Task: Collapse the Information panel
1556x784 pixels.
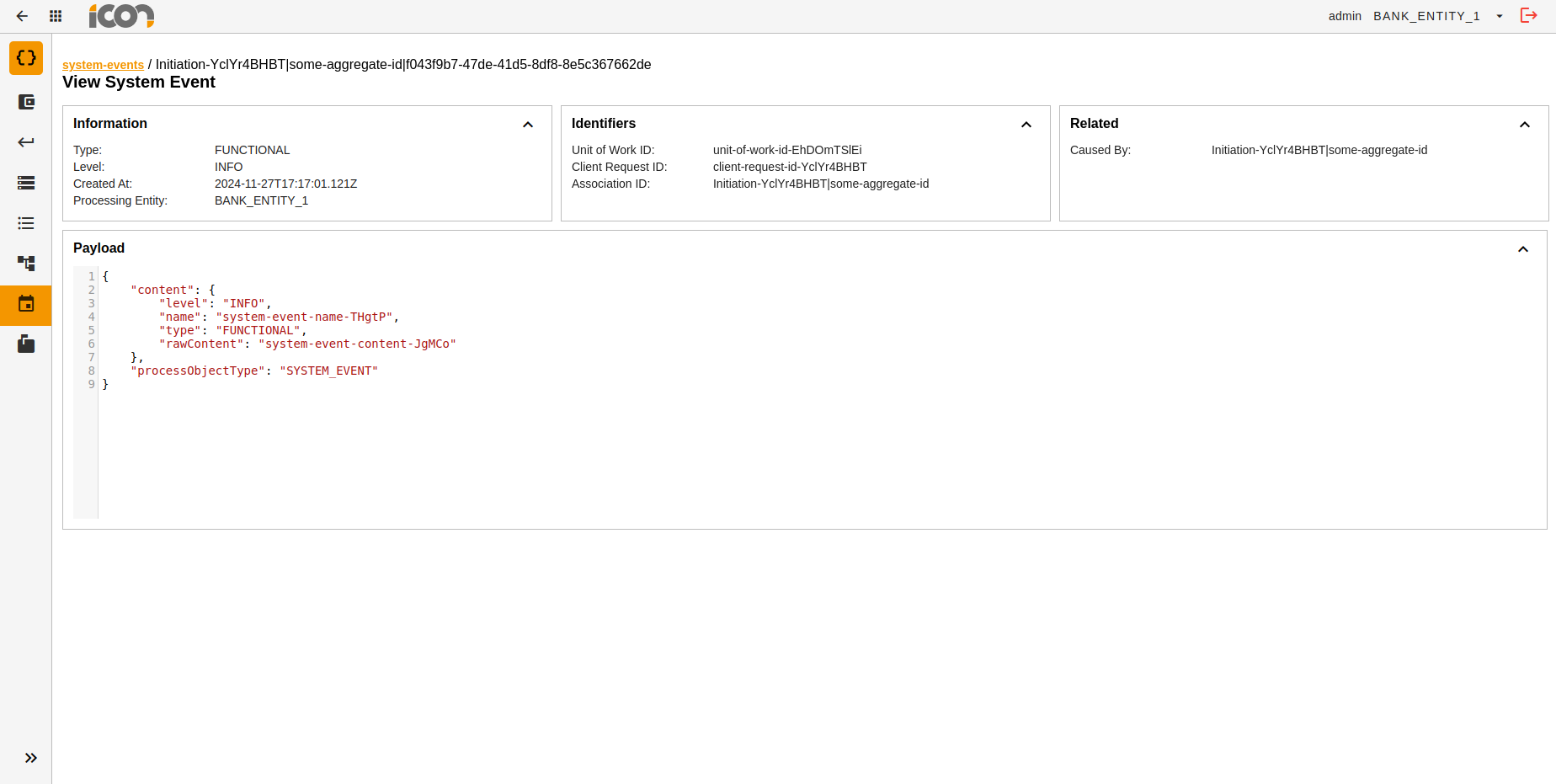Action: (x=528, y=125)
